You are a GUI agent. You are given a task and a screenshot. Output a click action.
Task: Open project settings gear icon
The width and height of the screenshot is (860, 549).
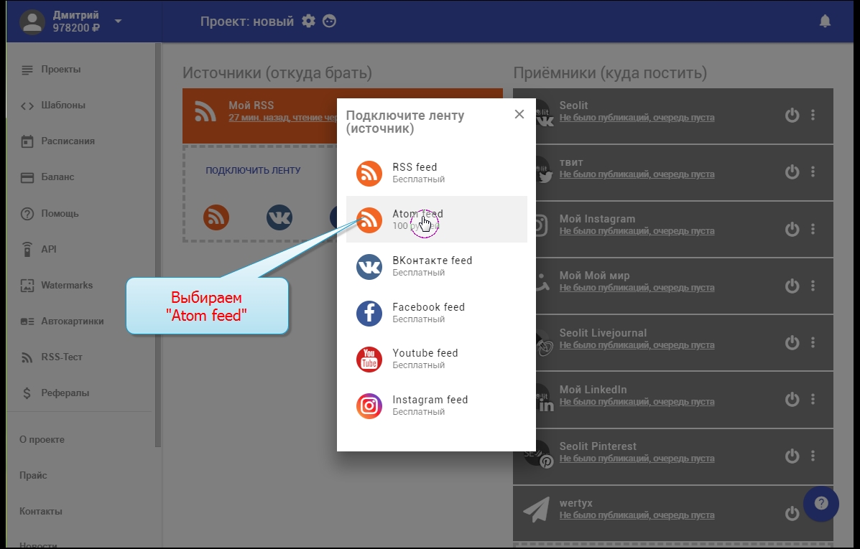[308, 22]
